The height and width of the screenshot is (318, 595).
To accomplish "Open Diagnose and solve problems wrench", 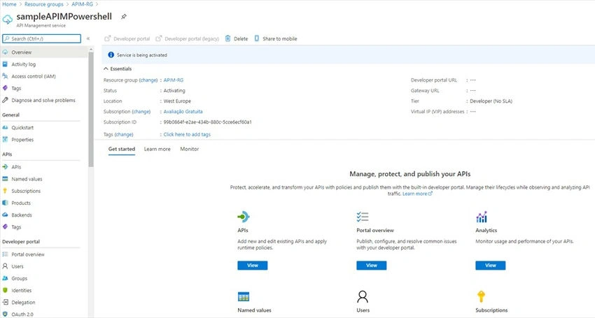I will coord(5,100).
